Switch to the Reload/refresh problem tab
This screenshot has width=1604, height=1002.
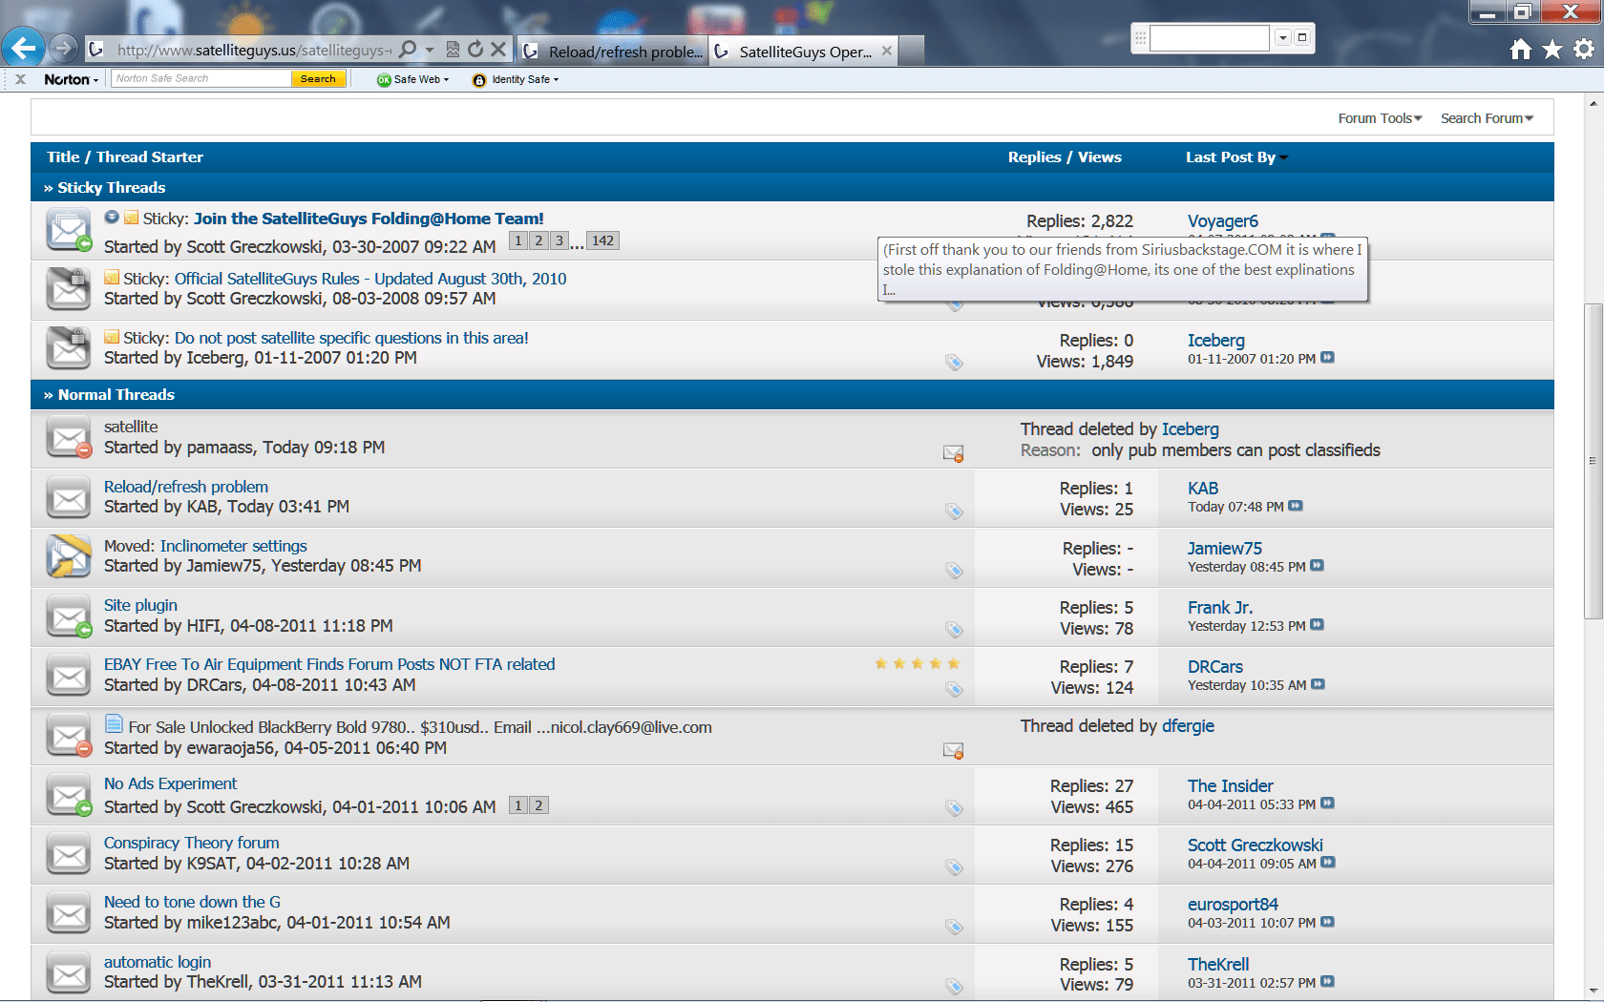point(613,52)
